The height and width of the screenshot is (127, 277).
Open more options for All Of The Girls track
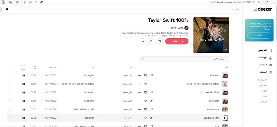140,84
